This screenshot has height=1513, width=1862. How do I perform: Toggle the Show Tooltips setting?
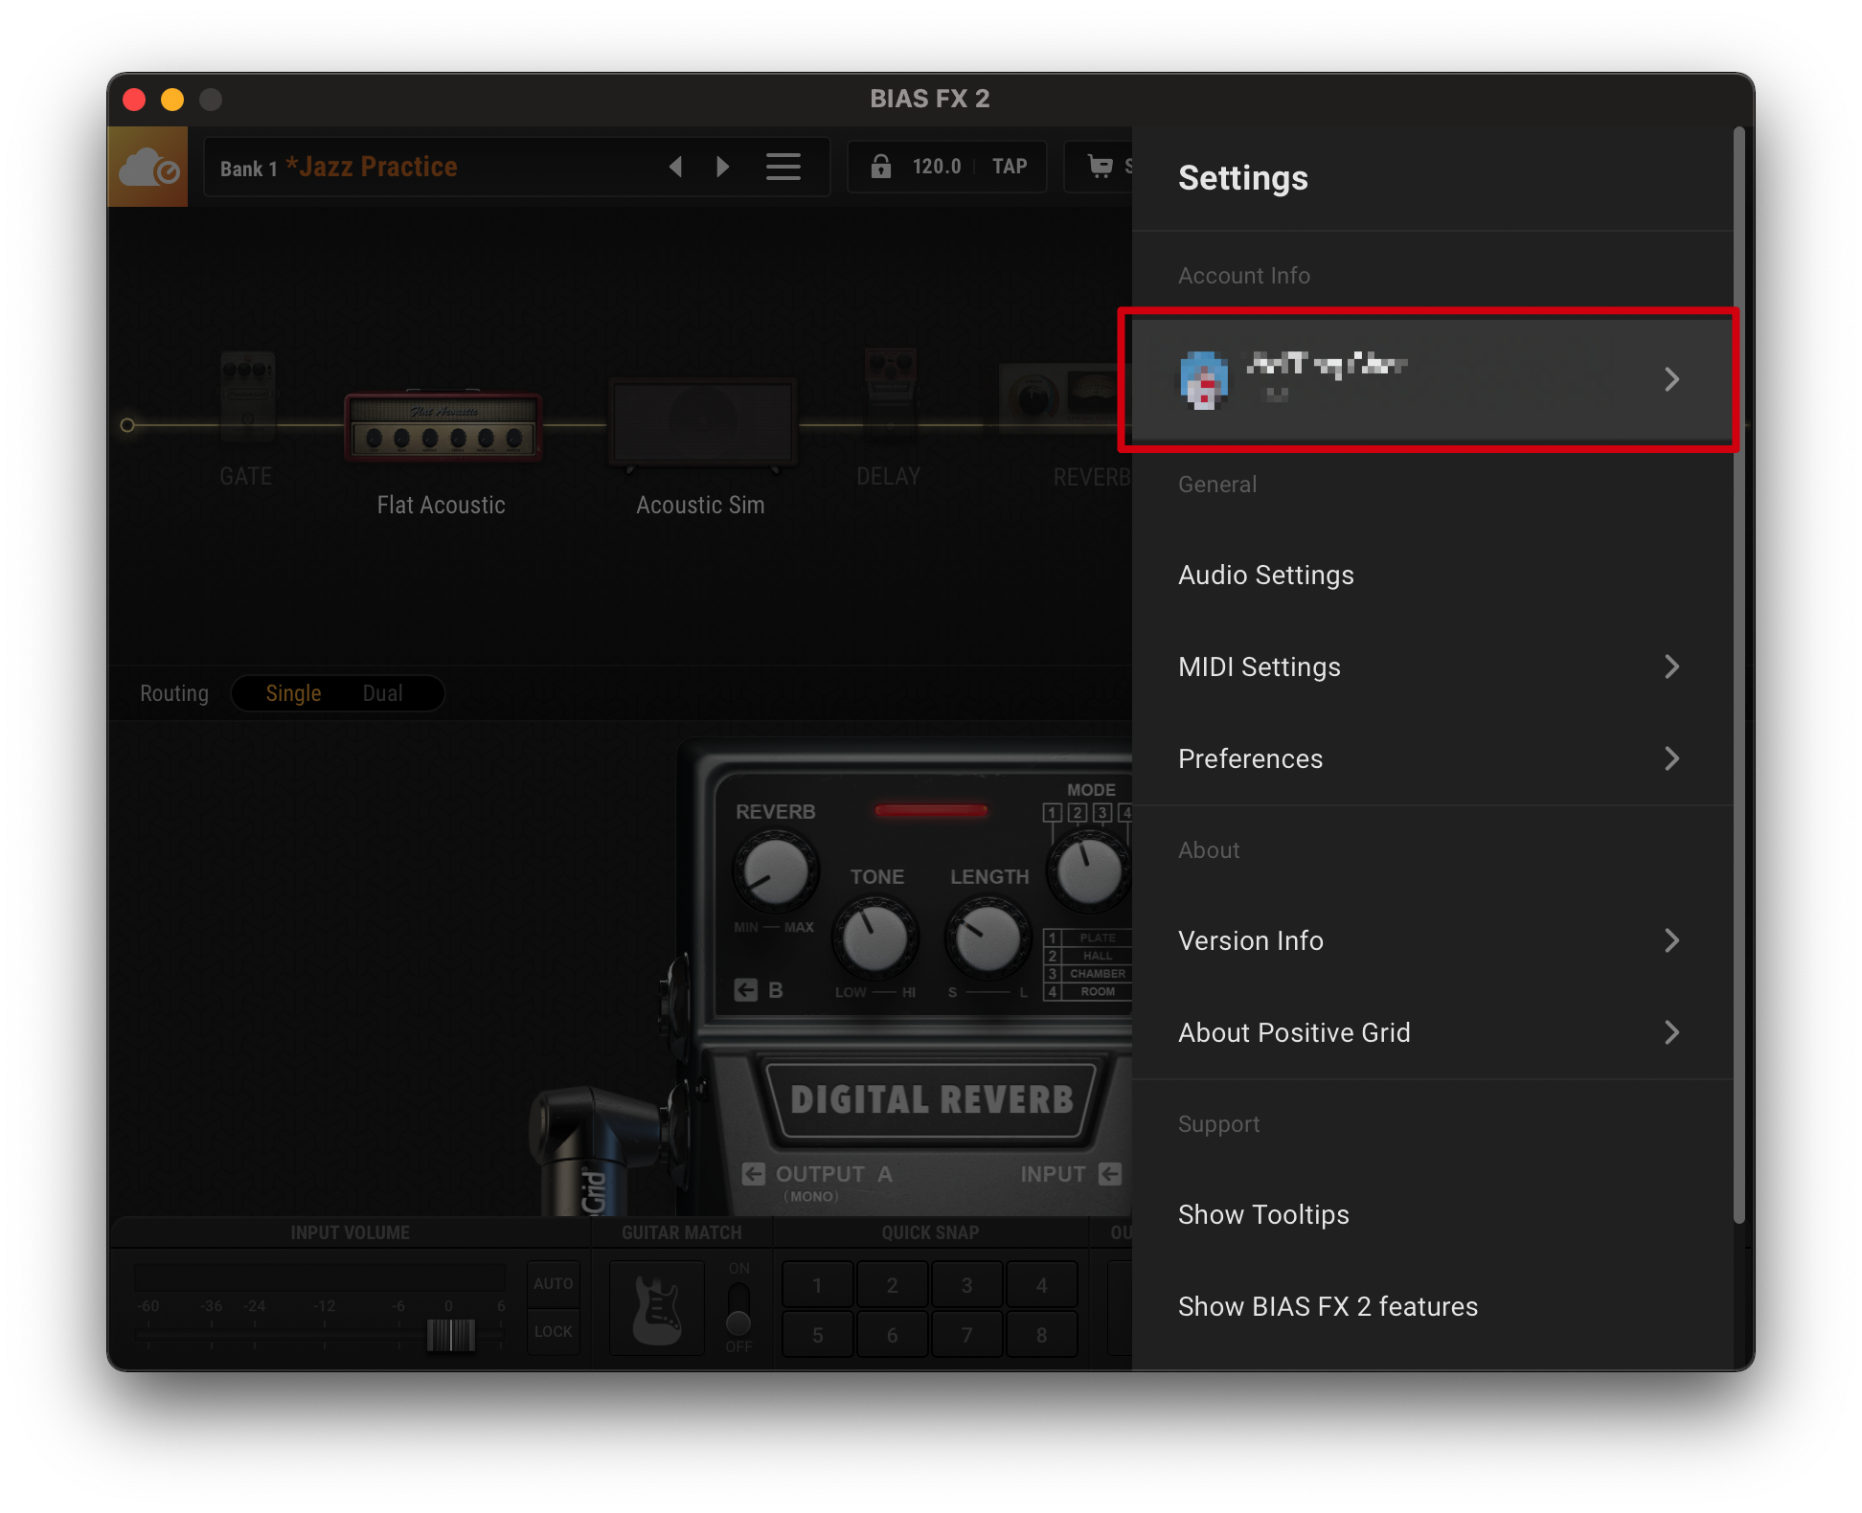(x=1433, y=1214)
